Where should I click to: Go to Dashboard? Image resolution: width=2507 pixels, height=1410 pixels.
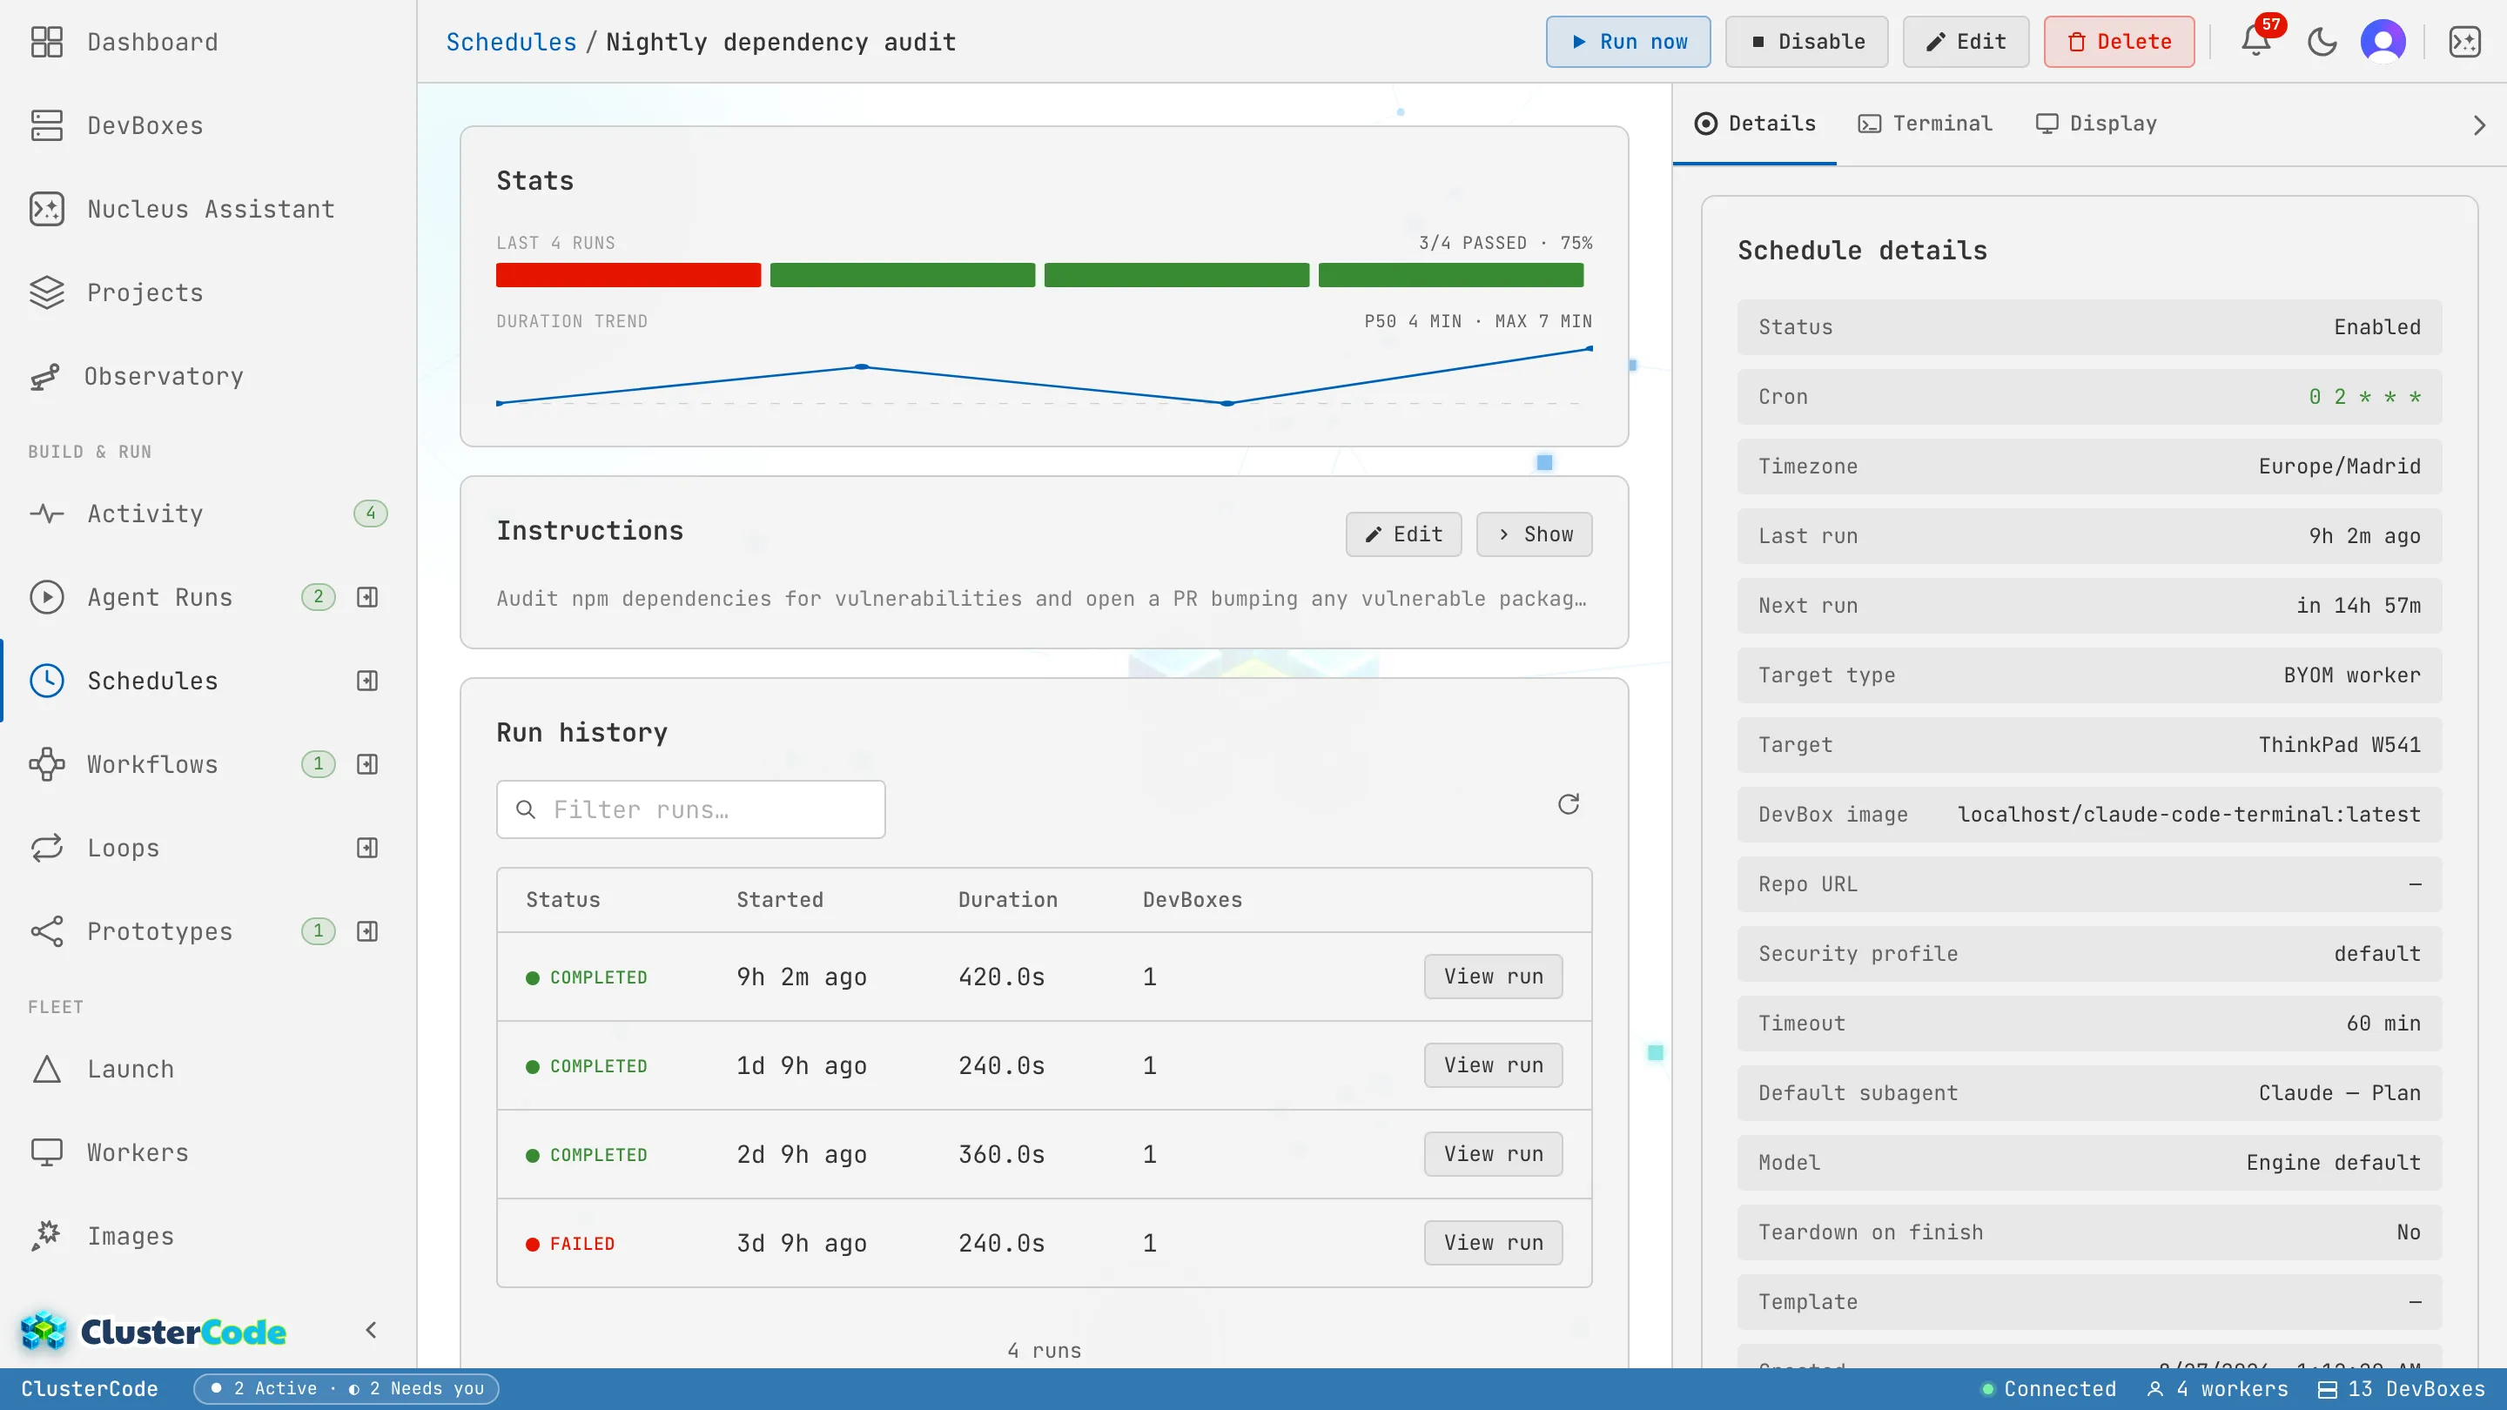click(x=208, y=42)
